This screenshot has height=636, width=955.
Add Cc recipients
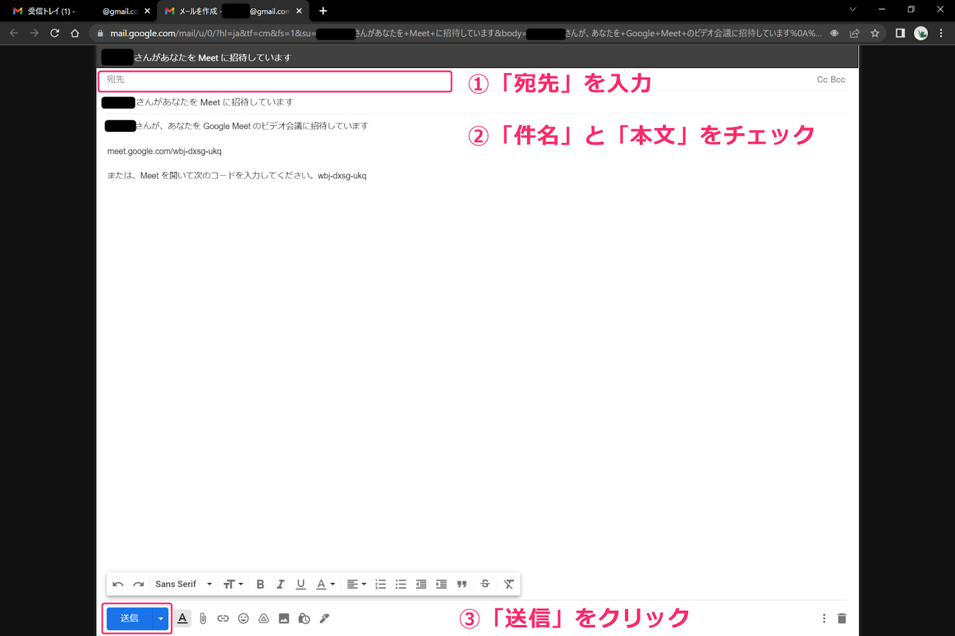(x=822, y=79)
